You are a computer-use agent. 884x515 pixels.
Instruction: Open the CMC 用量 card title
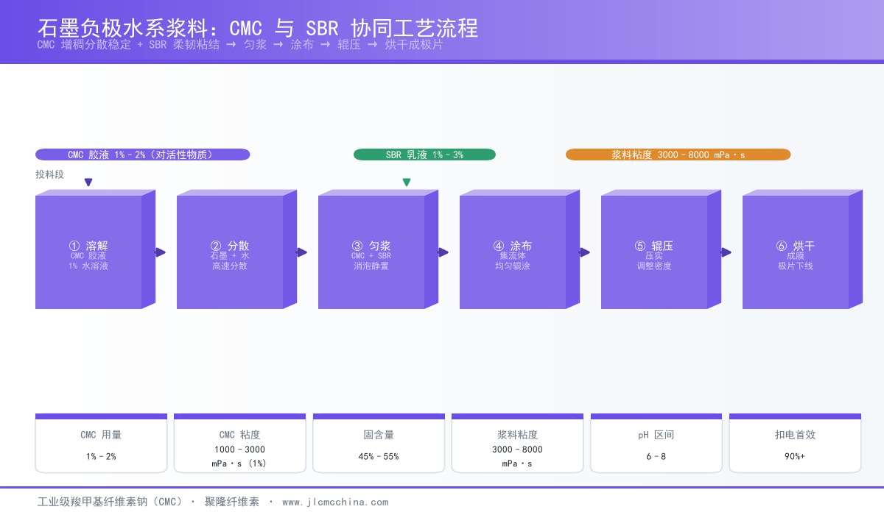pyautogui.click(x=101, y=435)
